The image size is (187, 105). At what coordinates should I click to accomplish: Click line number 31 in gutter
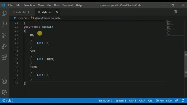pyautogui.click(x=17, y=51)
